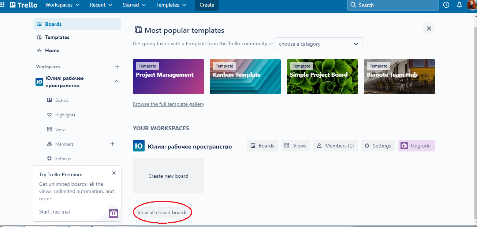477x227 pixels.
Task: Click the workspace Settings button
Action: pos(378,146)
